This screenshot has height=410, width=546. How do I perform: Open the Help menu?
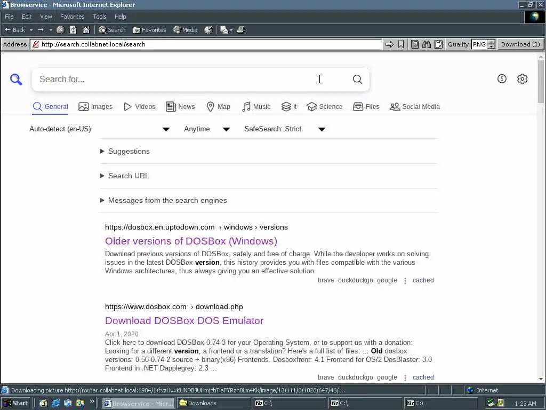pyautogui.click(x=120, y=17)
